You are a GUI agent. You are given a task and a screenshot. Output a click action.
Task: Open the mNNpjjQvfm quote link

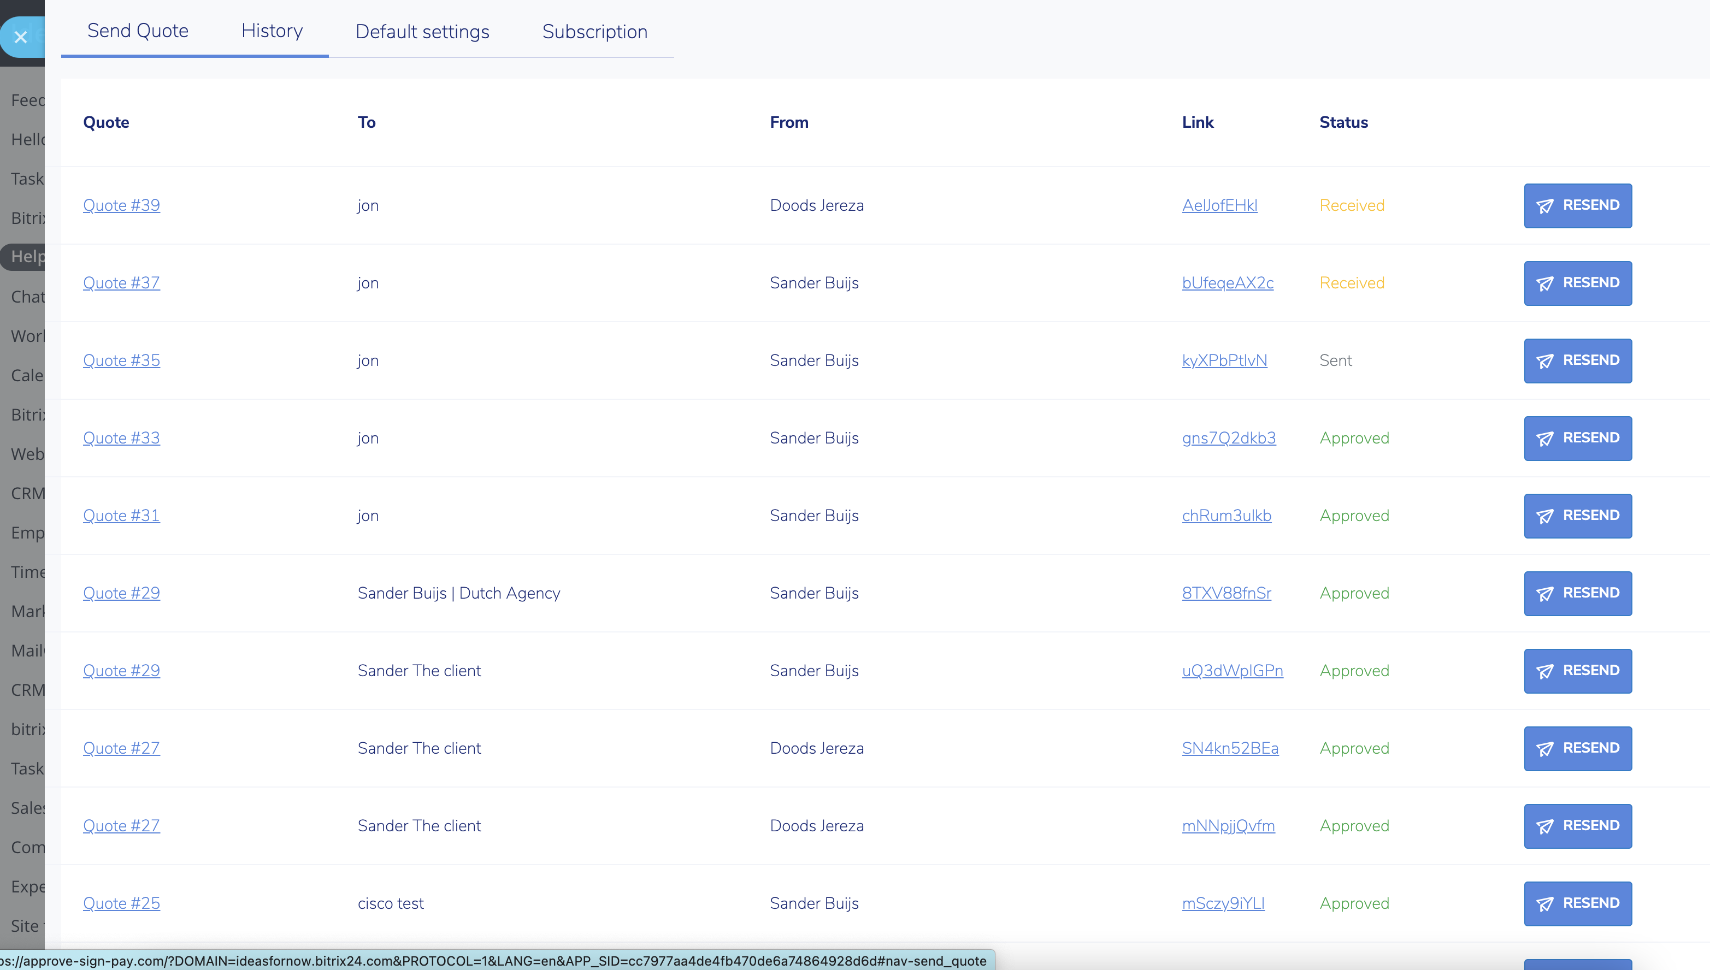tap(1228, 826)
